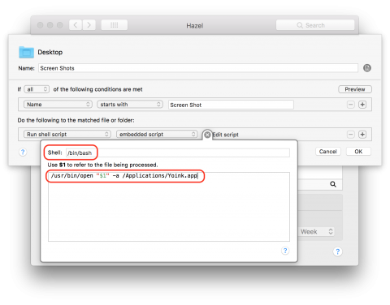Screen dimensions: 390x305
Task: Show all preferences grid button
Action: pos(115,25)
